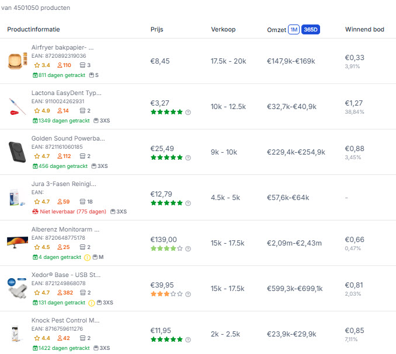Click yellow warning icon in Alberenz row
The width and height of the screenshot is (396, 354).
pyautogui.click(x=87, y=257)
